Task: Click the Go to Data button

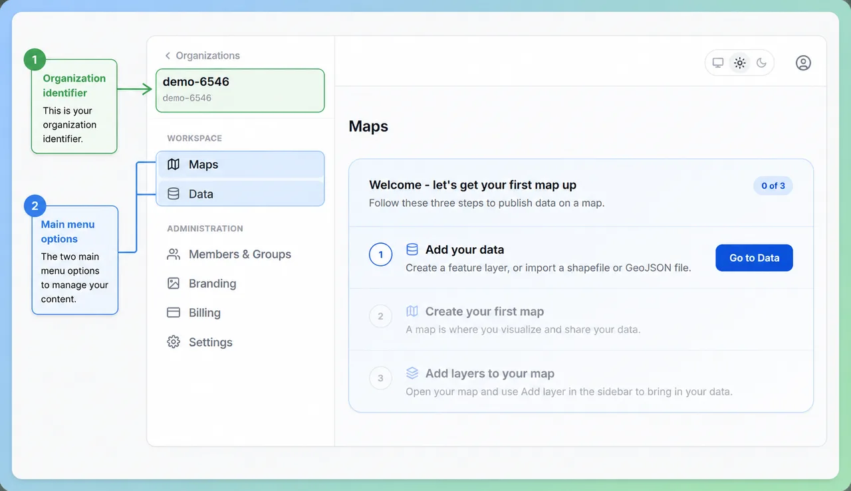Action: 754,258
